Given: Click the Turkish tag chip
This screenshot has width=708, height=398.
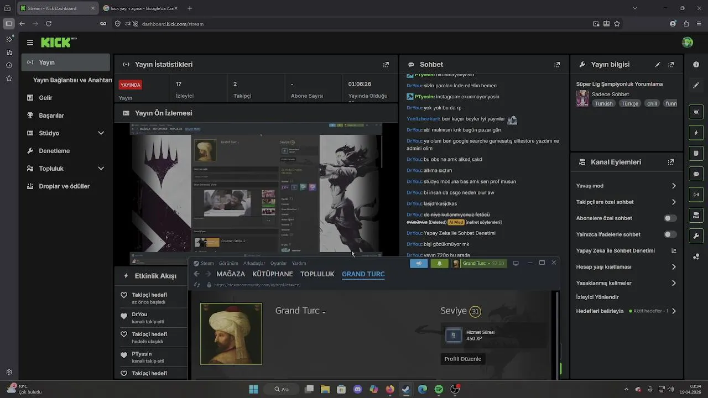Looking at the screenshot, I should click(603, 103).
